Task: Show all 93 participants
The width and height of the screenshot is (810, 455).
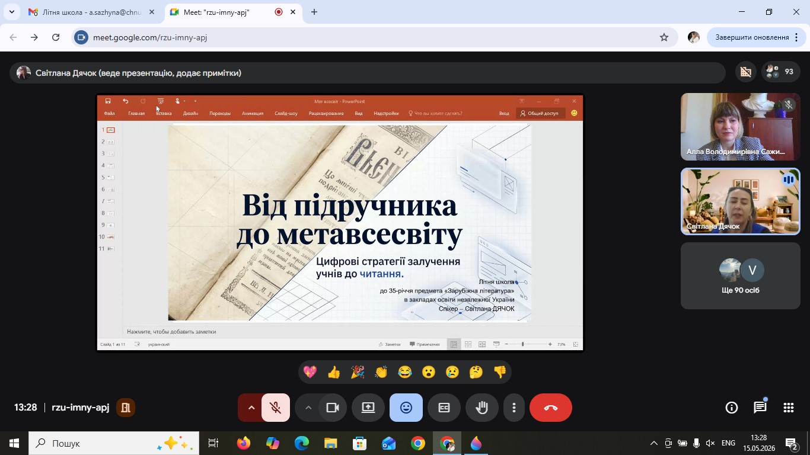Action: pos(780,72)
